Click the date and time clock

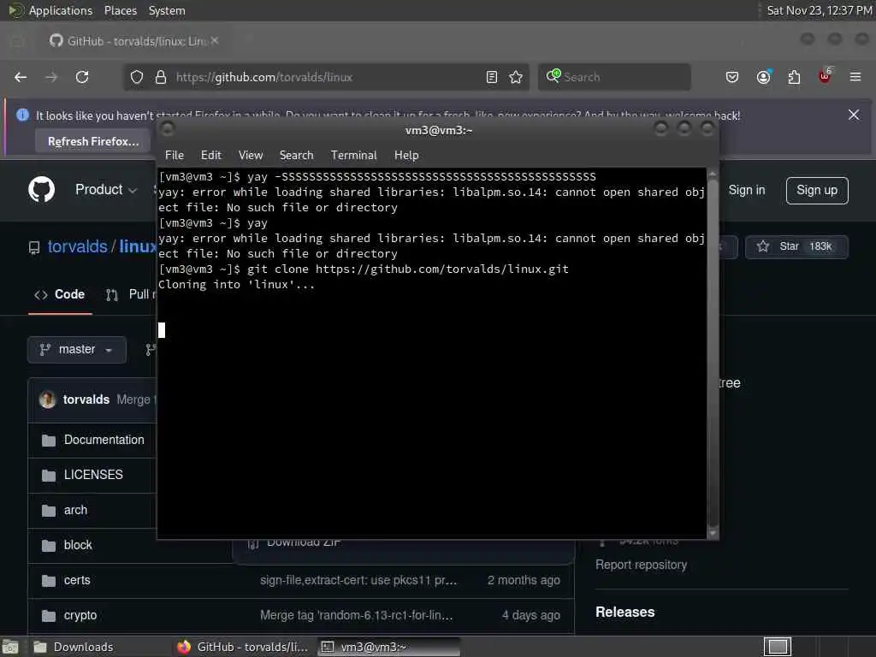[819, 10]
